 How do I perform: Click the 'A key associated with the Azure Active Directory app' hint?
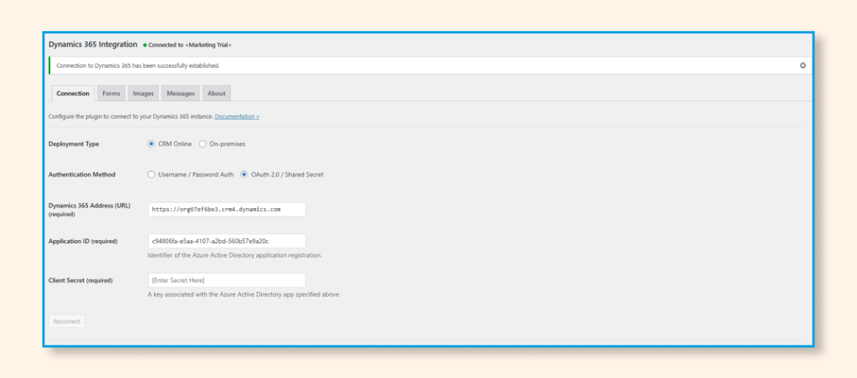point(244,294)
